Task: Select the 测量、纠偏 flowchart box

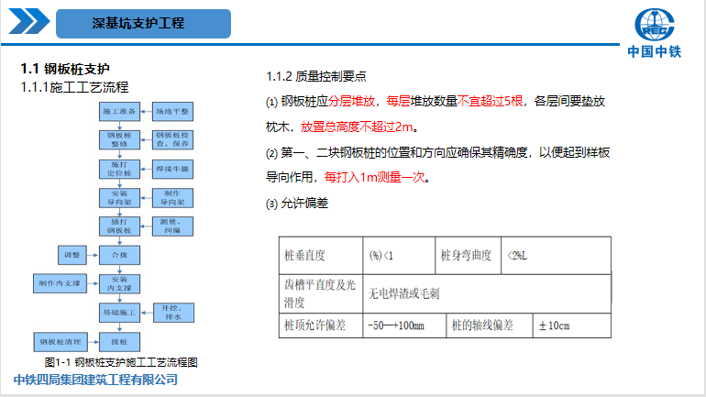Action: (172, 226)
